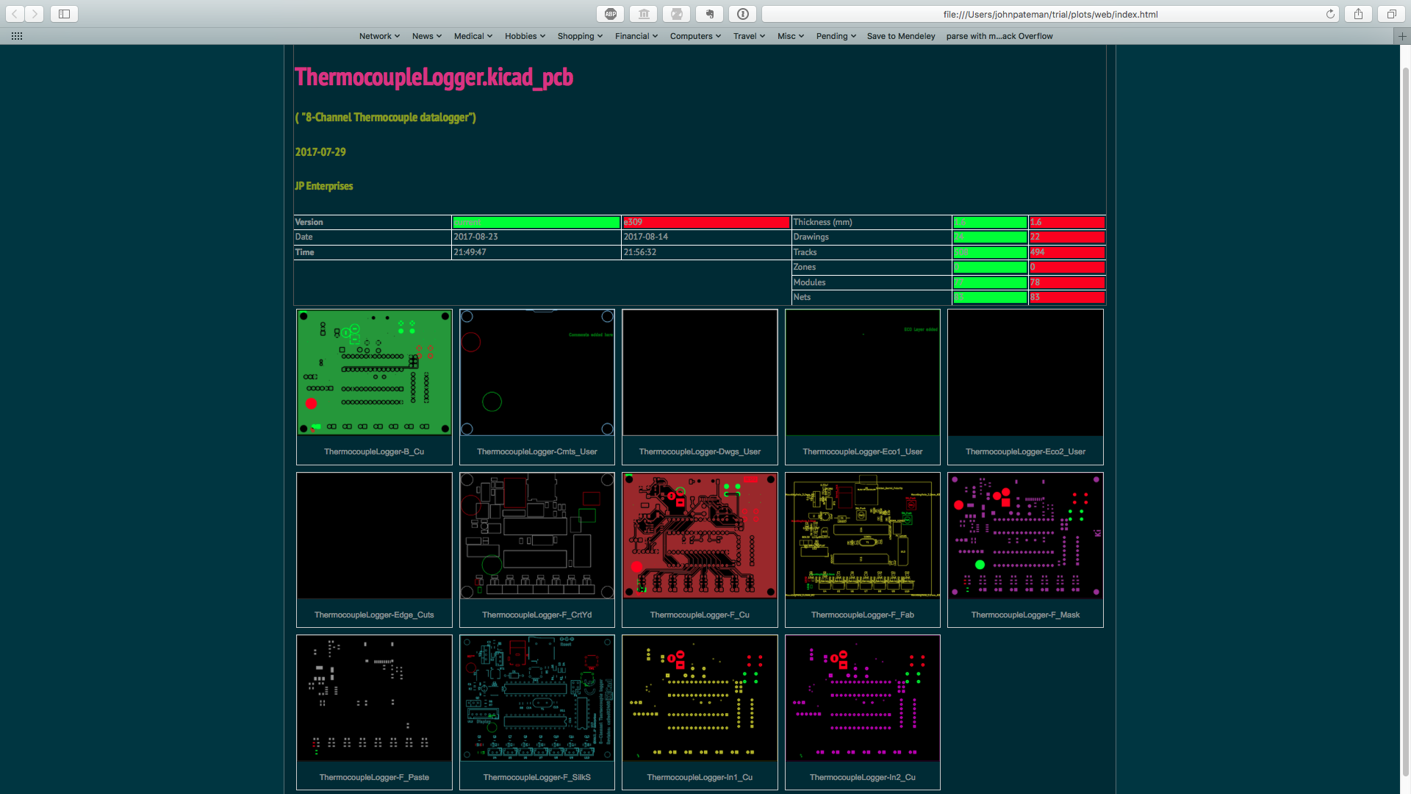Expand the Pending bookmarks folder
Viewport: 1411px width, 794px height.
pos(836,36)
